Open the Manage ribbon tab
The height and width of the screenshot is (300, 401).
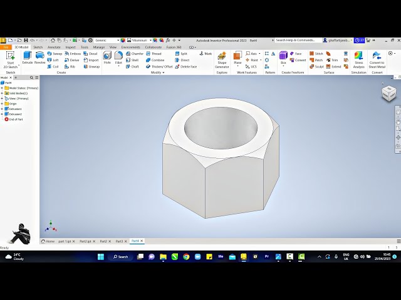pos(99,47)
